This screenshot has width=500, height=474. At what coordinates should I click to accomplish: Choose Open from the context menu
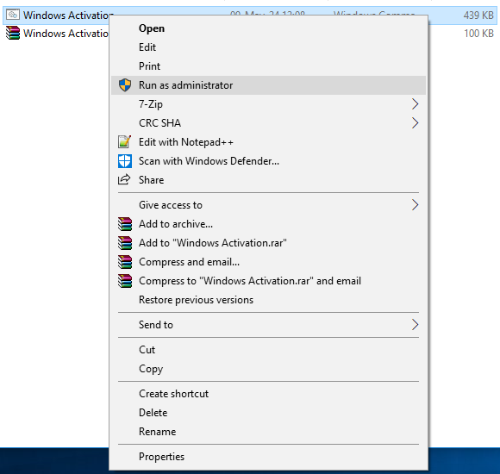coord(268,28)
